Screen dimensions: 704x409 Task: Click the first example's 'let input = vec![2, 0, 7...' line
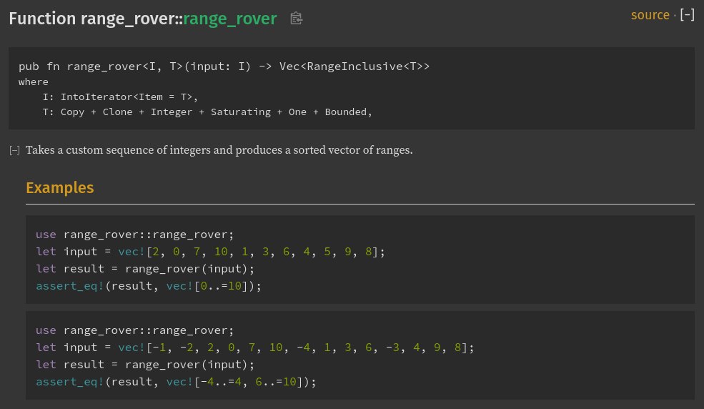tap(211, 252)
